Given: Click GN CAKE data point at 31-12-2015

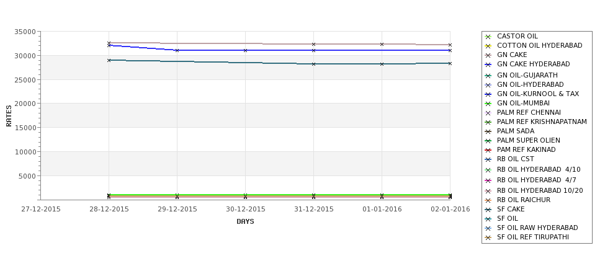Looking at the screenshot, I should point(313,45).
